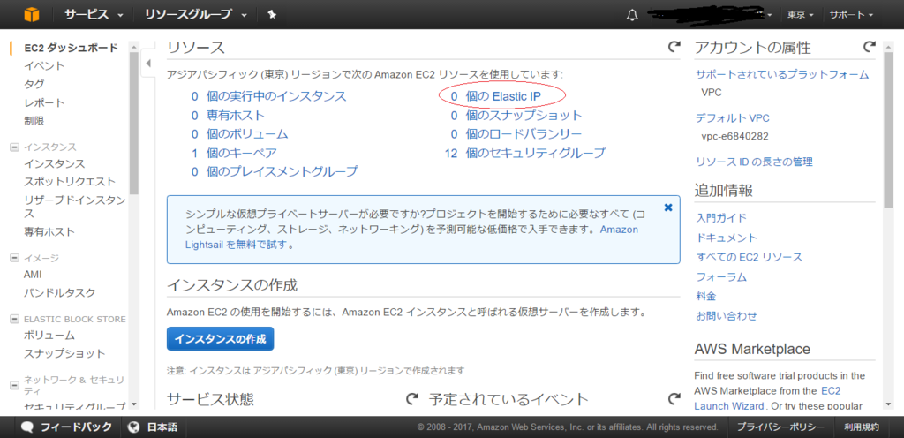Collapse the ELASTIC BLOCK STORE section
This screenshot has height=438, width=904.
click(14, 319)
